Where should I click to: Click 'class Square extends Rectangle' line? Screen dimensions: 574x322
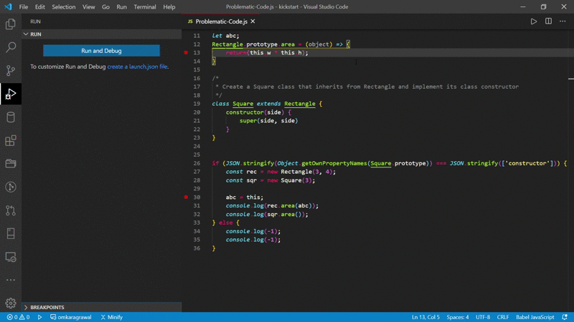point(263,104)
